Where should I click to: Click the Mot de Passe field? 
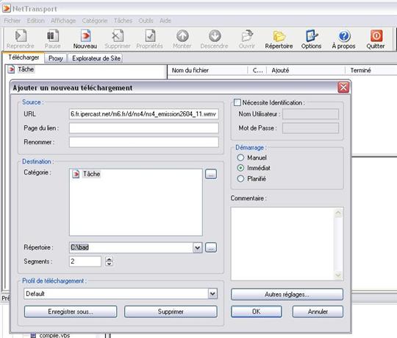311,128
